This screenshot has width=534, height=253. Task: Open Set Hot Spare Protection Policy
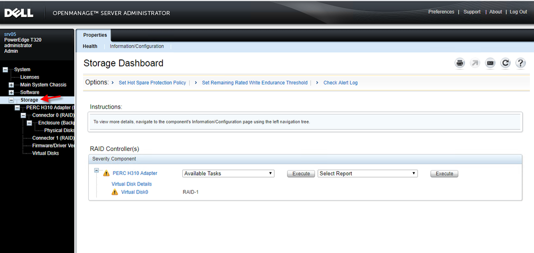[x=152, y=83]
